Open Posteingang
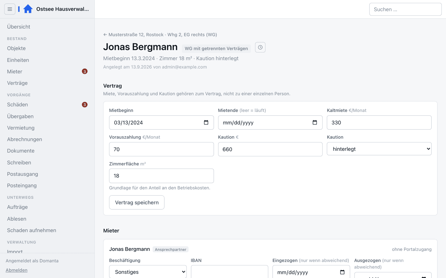Image resolution: width=446 pixels, height=278 pixels. pos(22,185)
